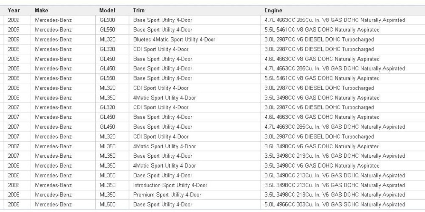Click the Bluetec 4Matic Sport Utility trim cell
The image size is (425, 212).
pyautogui.click(x=174, y=40)
